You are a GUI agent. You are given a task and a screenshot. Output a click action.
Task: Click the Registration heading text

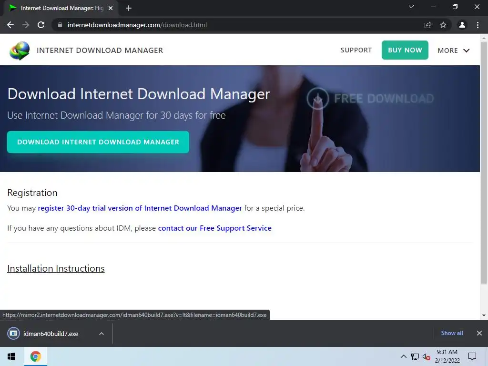tap(32, 193)
